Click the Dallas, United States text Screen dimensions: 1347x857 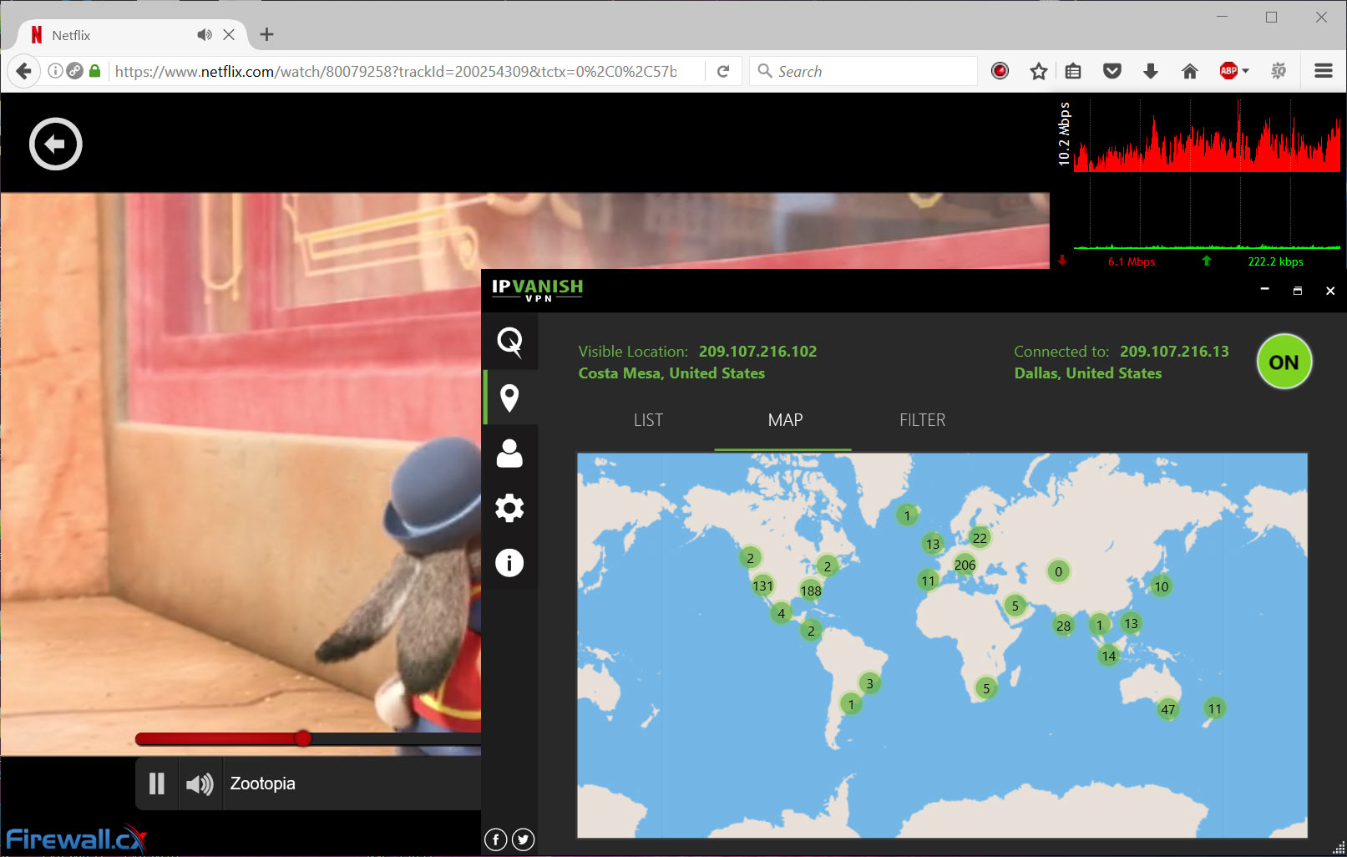pyautogui.click(x=1088, y=373)
